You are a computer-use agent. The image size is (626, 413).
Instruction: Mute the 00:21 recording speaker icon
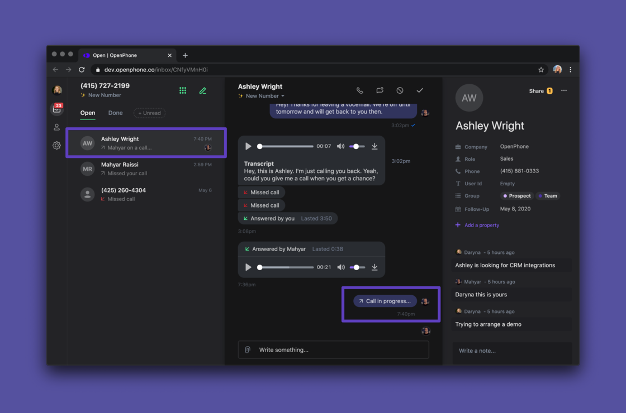[x=340, y=267]
